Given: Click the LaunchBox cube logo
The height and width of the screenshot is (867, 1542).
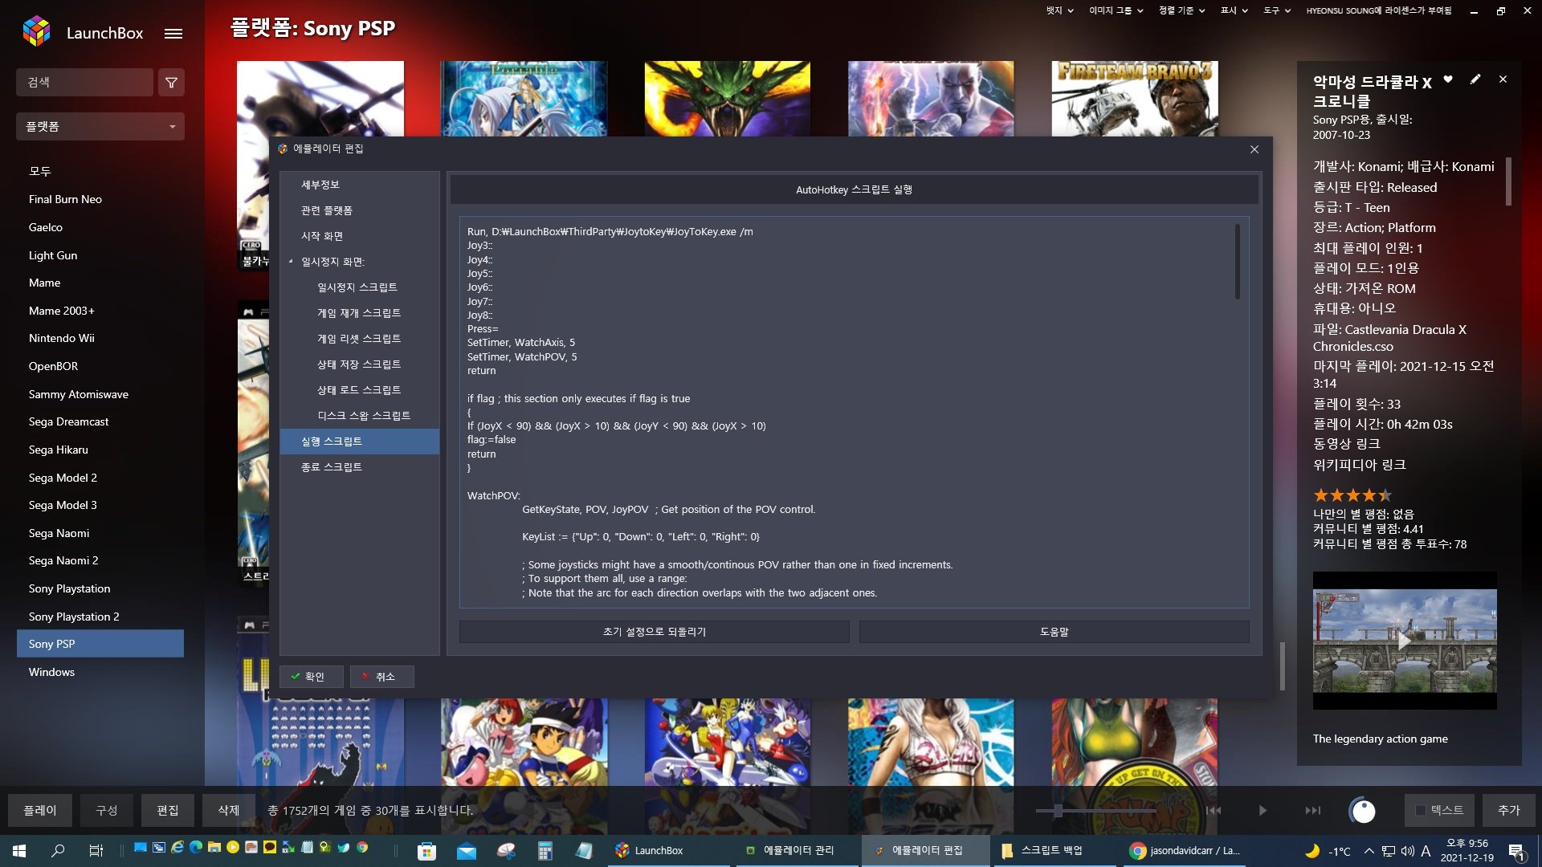Looking at the screenshot, I should 36,32.
